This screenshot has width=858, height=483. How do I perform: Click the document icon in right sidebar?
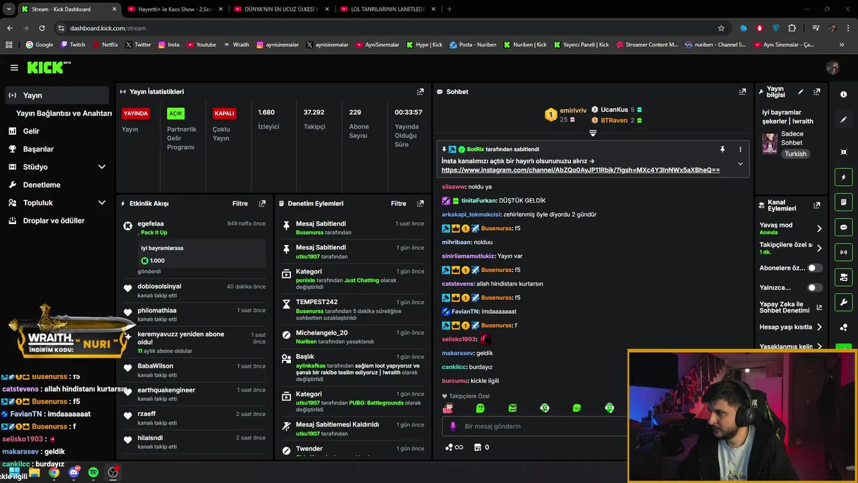[843, 202]
